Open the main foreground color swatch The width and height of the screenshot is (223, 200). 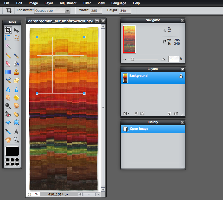(12, 151)
